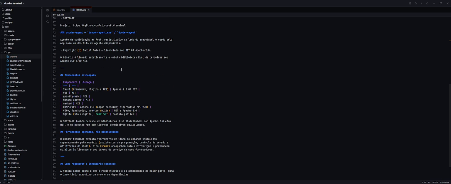The image size is (451, 184).
Task: Click the UTF-8 encoding in status bar
Action: (x=435, y=183)
